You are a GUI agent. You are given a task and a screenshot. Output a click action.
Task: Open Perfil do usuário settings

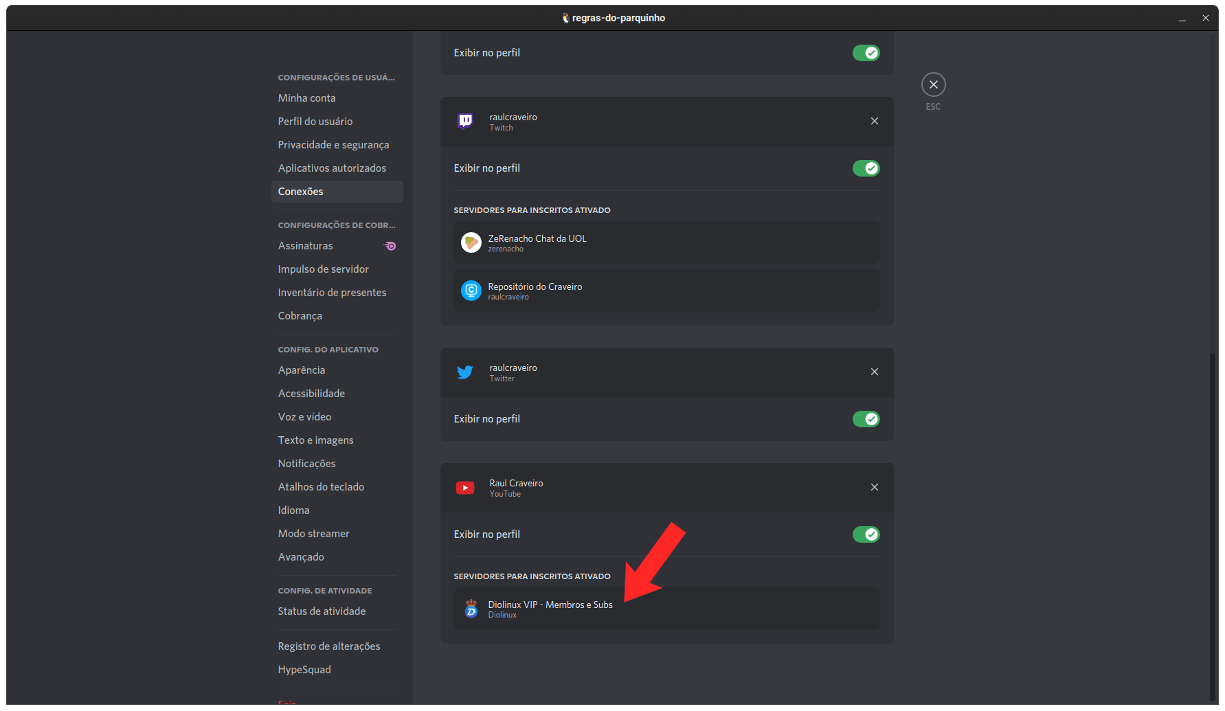pos(337,122)
